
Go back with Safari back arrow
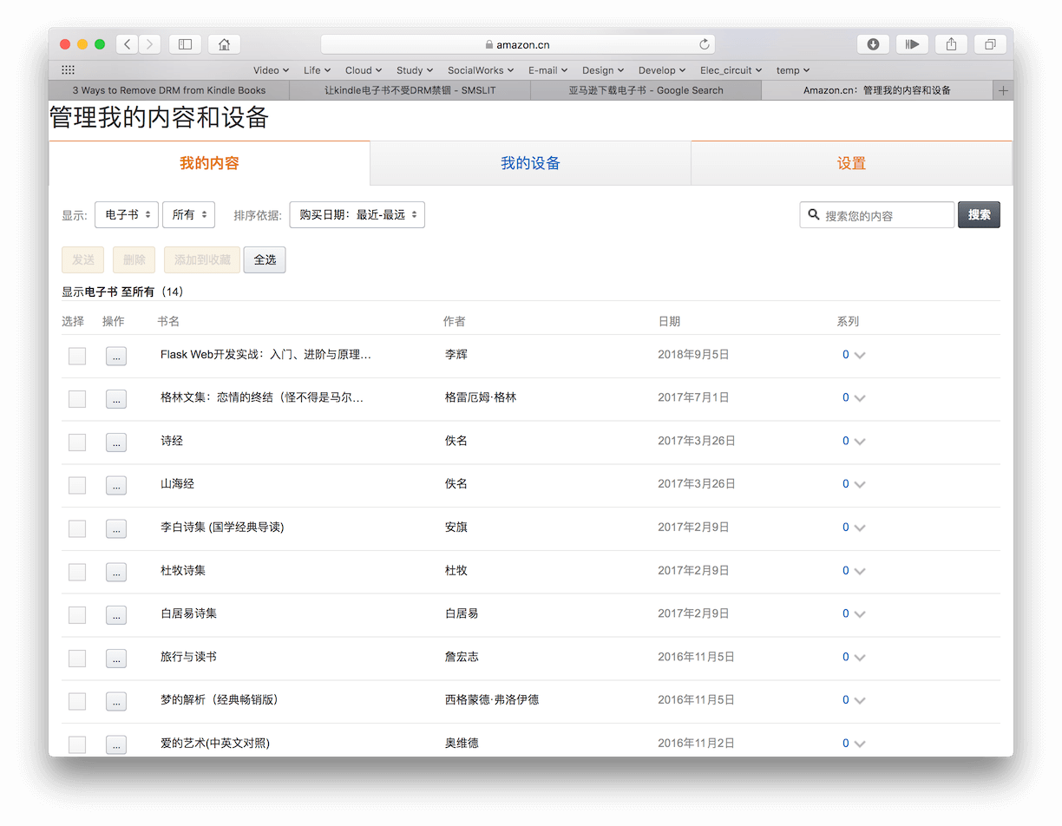point(128,44)
